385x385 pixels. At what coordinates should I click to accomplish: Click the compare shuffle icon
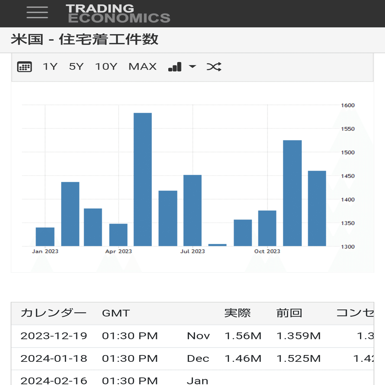(214, 67)
